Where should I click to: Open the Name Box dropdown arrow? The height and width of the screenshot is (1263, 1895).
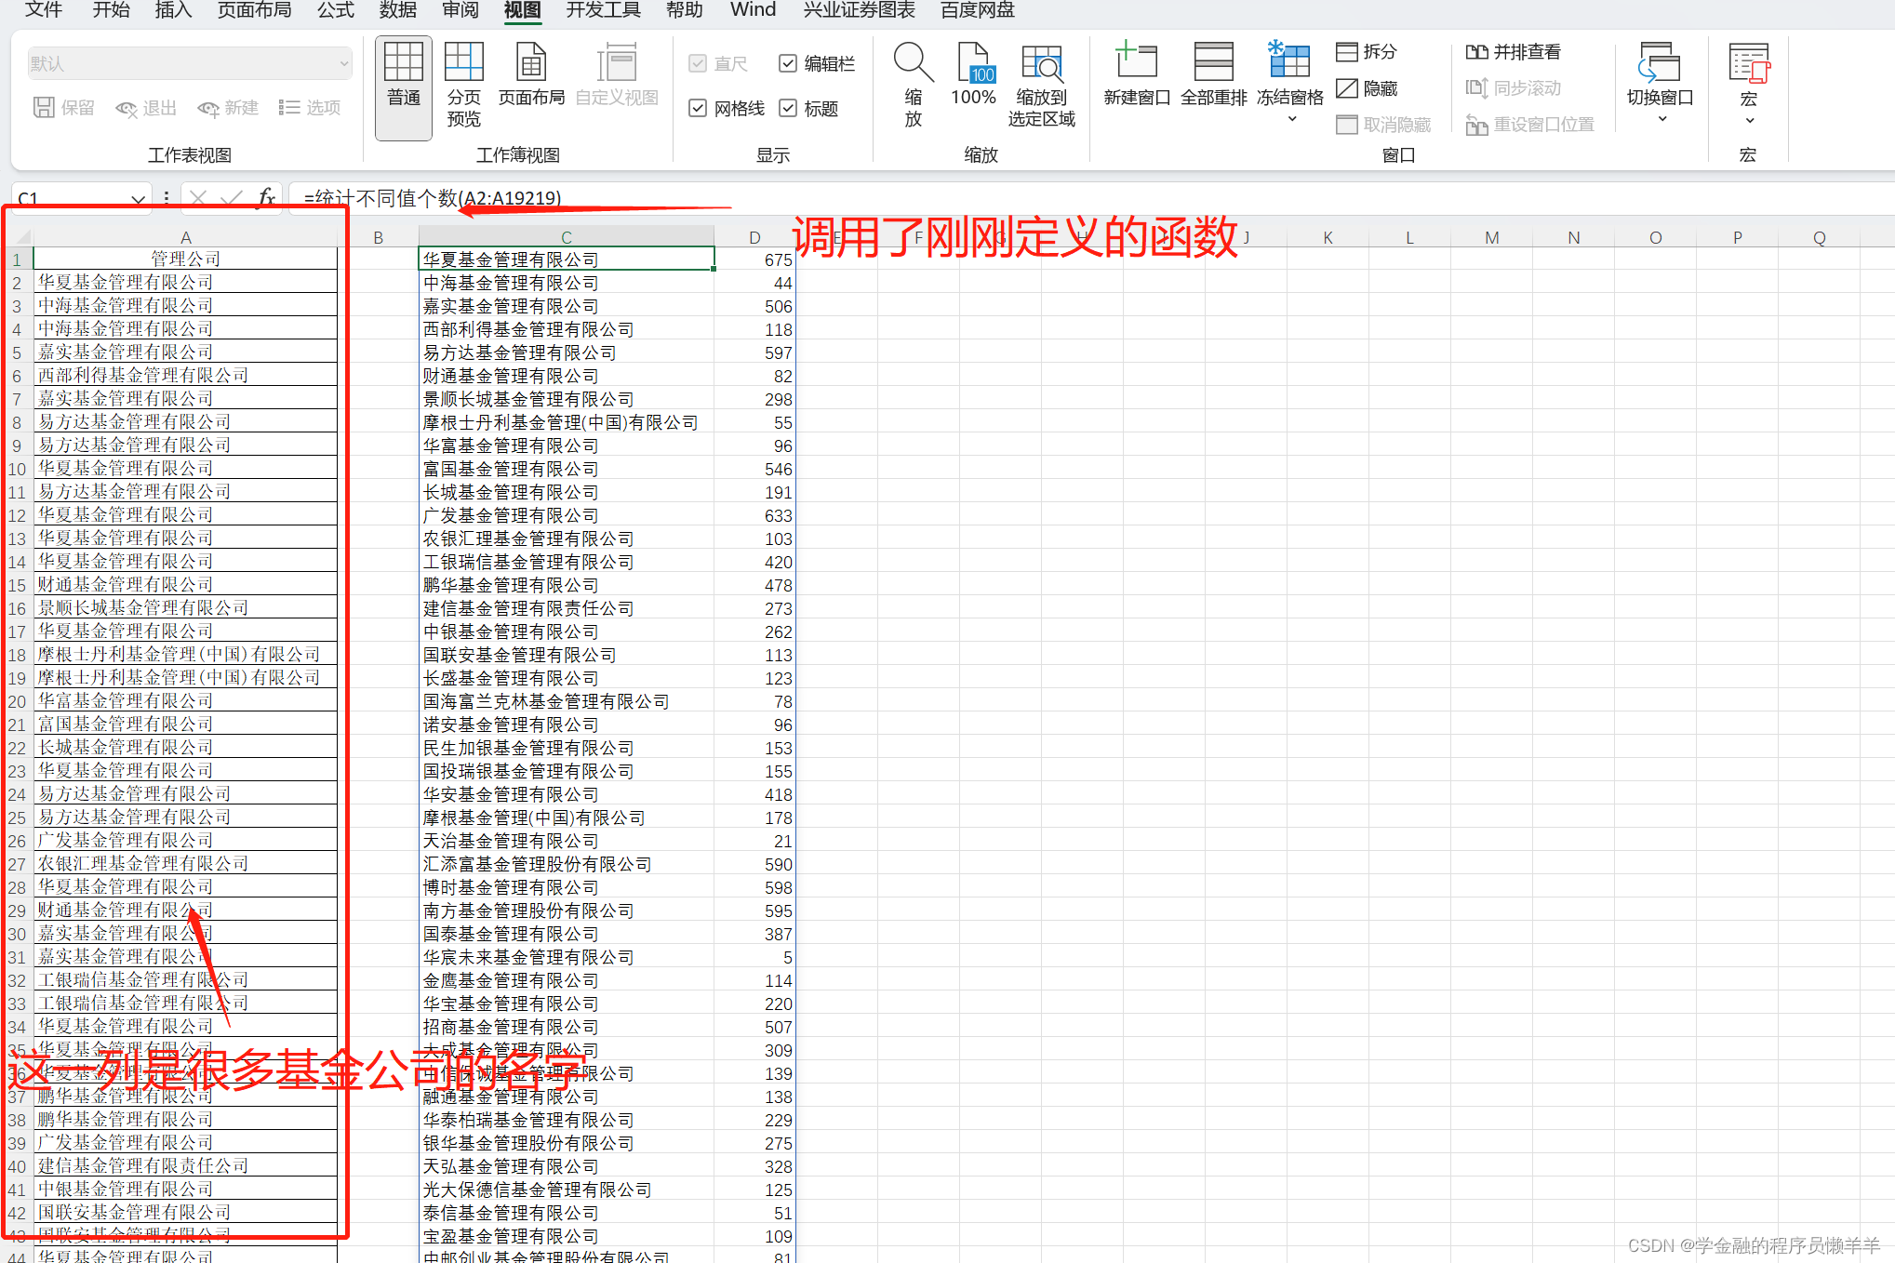point(138,198)
